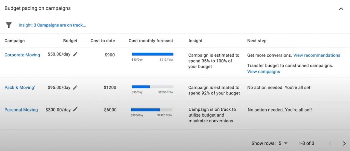Click the Personal Moving forecast progress bar

click(152, 110)
